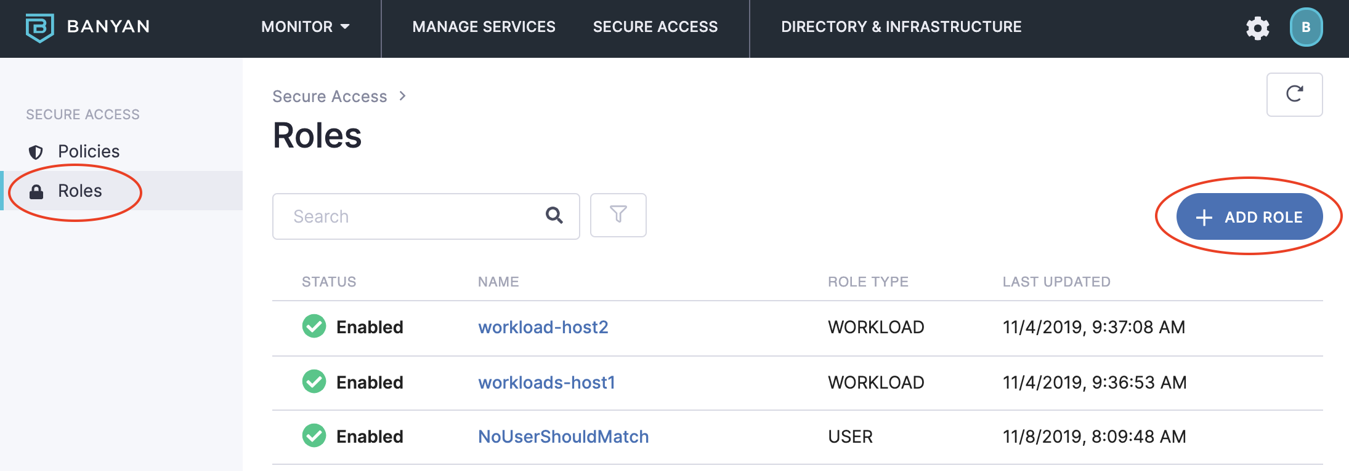This screenshot has height=471, width=1349.
Task: Click the Banyan shield logo
Action: (40, 27)
